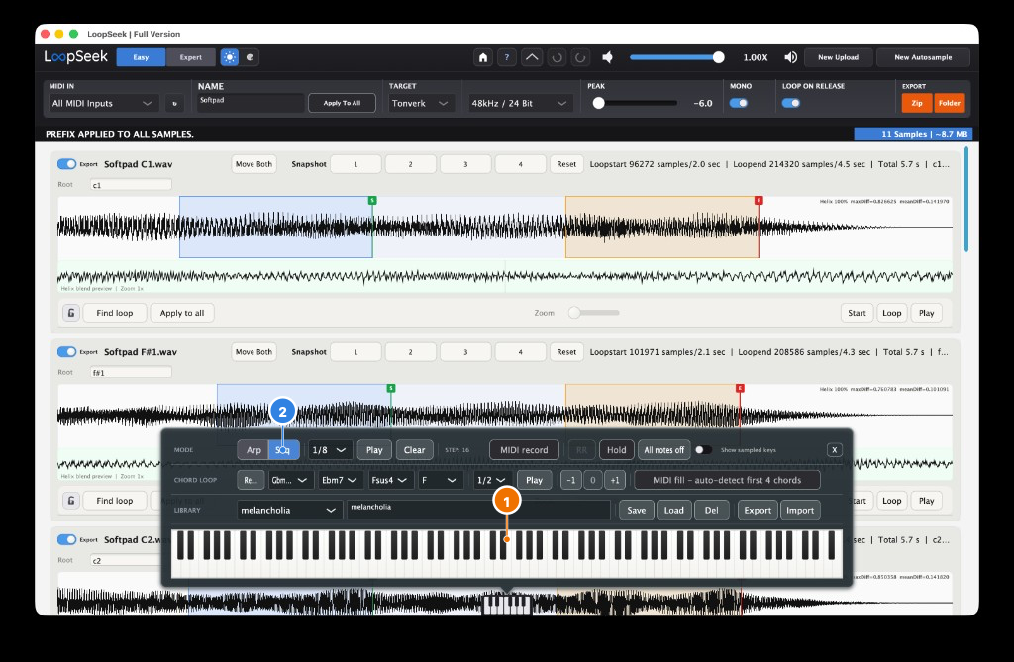
Task: Click the mini keyboard icon at the bottom
Action: (508, 605)
